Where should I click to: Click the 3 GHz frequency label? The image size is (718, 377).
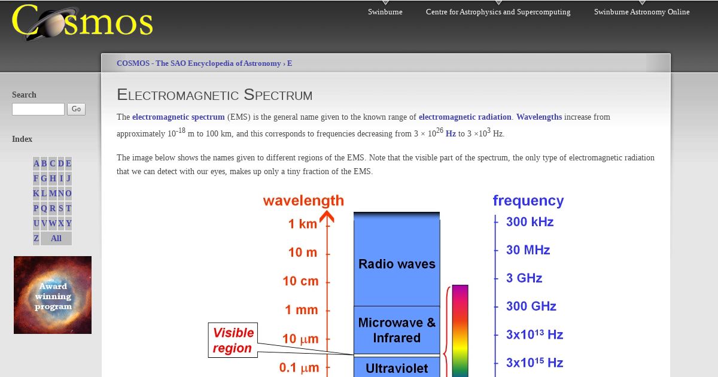tap(524, 278)
